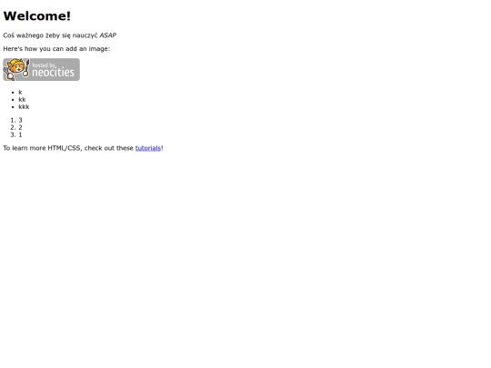
Task: Click the Welcome! heading
Action: click(x=37, y=16)
